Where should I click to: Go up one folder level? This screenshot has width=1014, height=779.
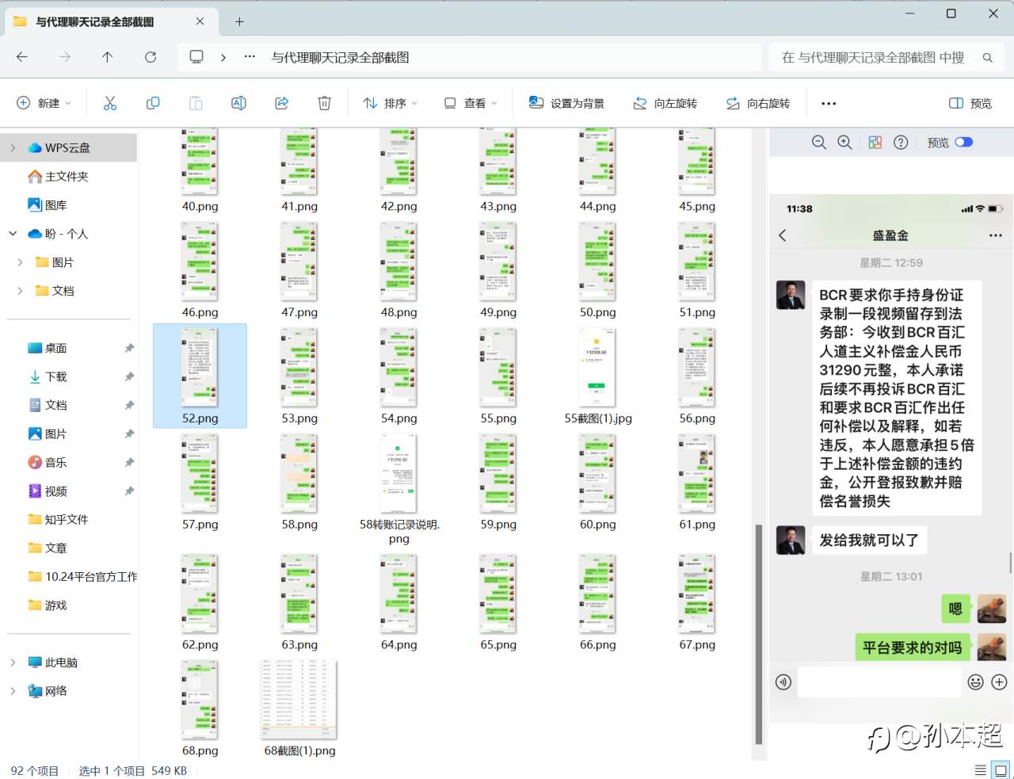point(108,57)
